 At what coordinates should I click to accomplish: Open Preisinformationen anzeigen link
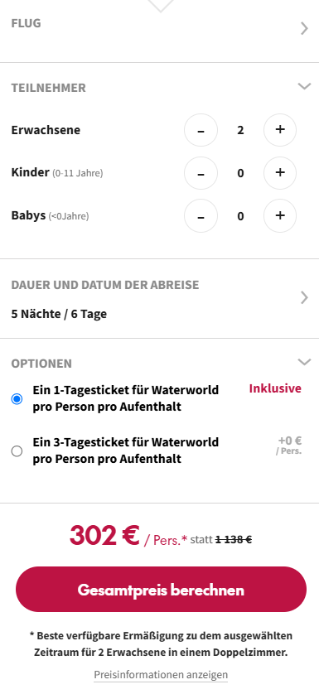pos(161,674)
